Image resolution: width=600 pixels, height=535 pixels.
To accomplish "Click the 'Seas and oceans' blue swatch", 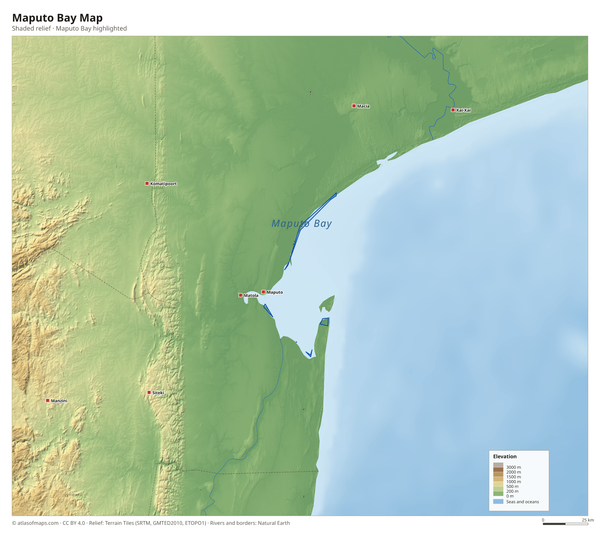I will click(x=498, y=501).
